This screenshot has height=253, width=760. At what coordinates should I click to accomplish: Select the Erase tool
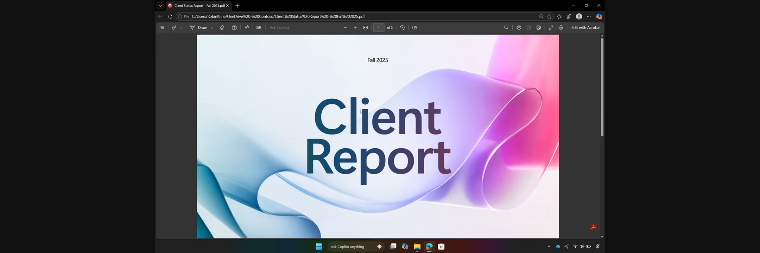point(222,27)
